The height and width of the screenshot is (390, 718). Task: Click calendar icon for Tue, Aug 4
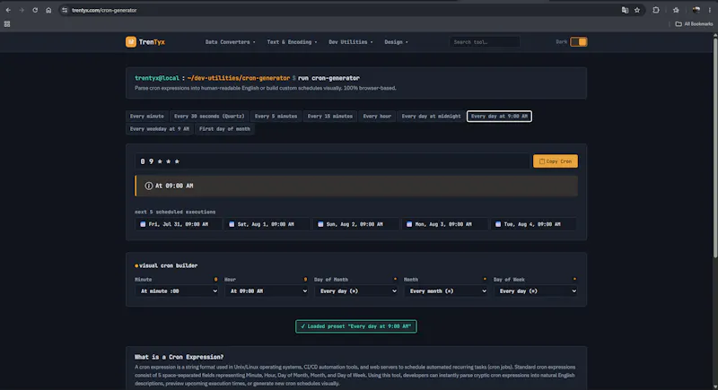click(498, 224)
